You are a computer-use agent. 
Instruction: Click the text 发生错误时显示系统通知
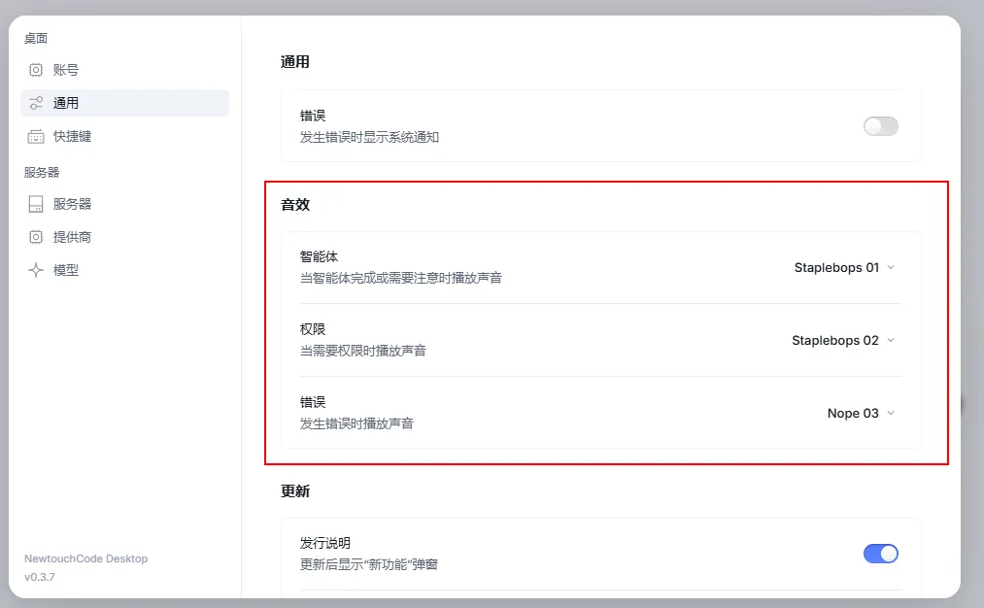click(369, 137)
